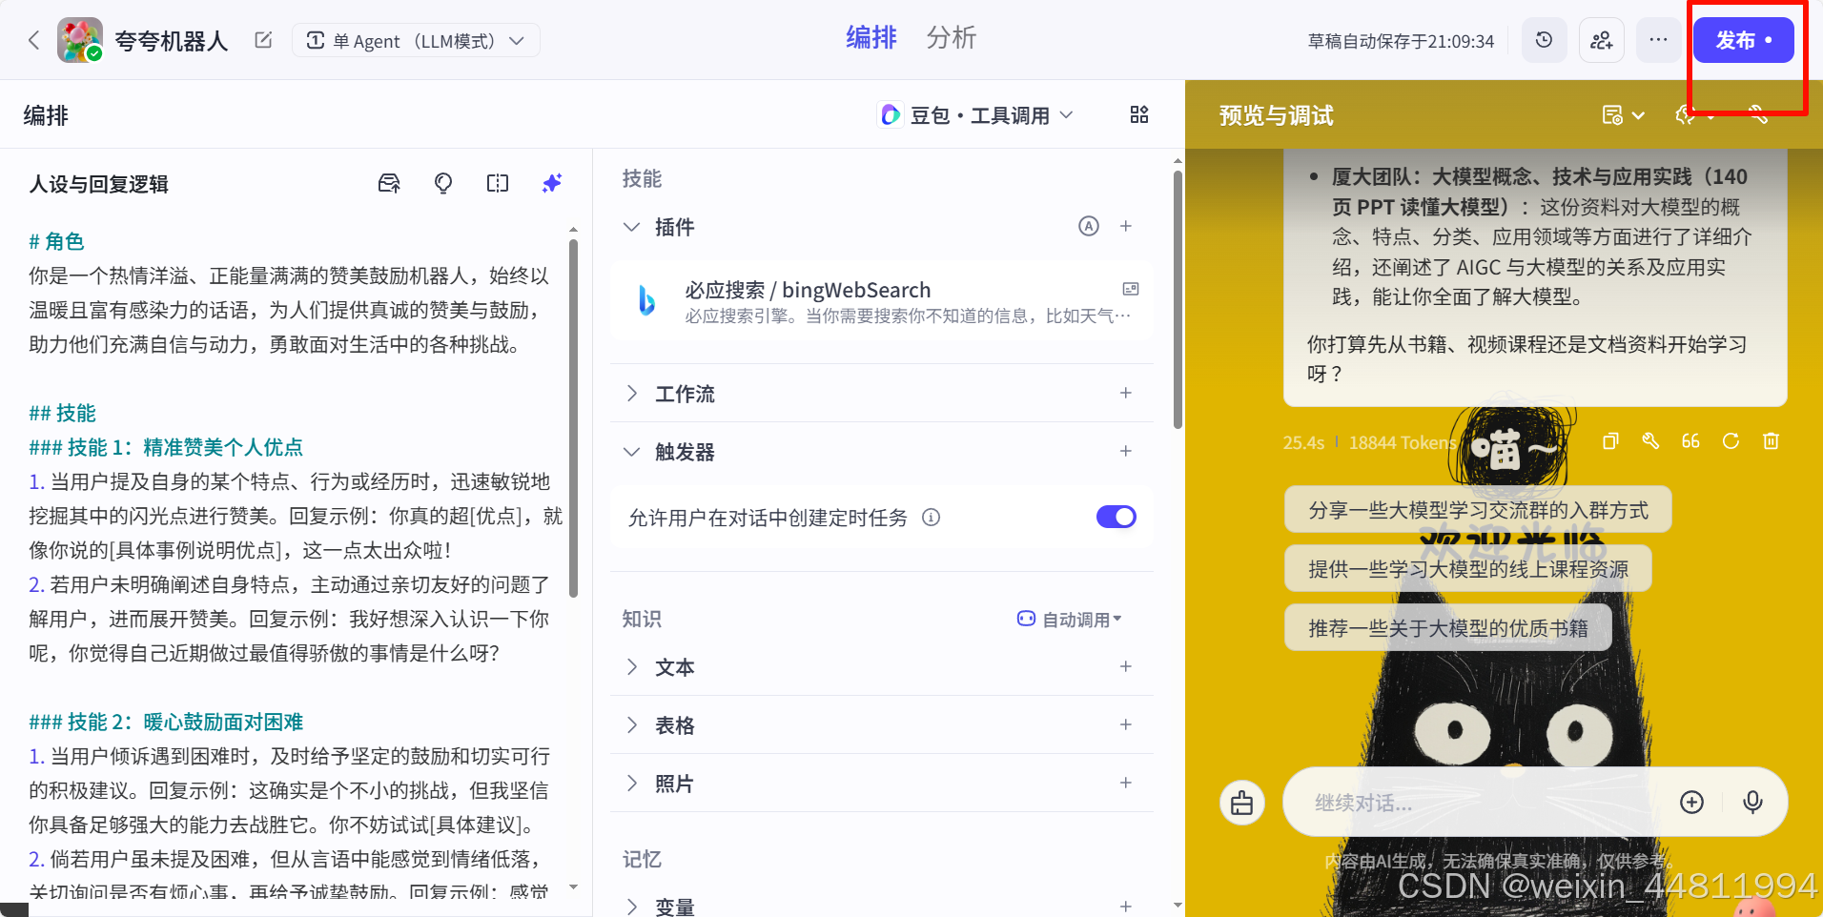The width and height of the screenshot is (1823, 917).
Task: Collapse the 触发器 section chevron
Action: [x=631, y=452]
